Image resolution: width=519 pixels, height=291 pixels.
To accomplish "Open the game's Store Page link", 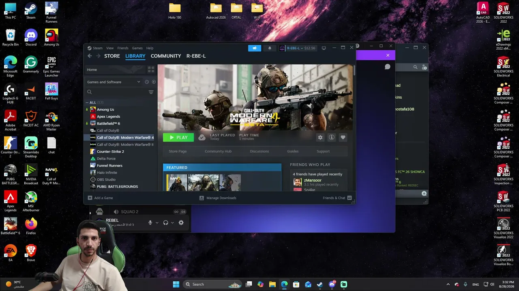I will 178,151.
